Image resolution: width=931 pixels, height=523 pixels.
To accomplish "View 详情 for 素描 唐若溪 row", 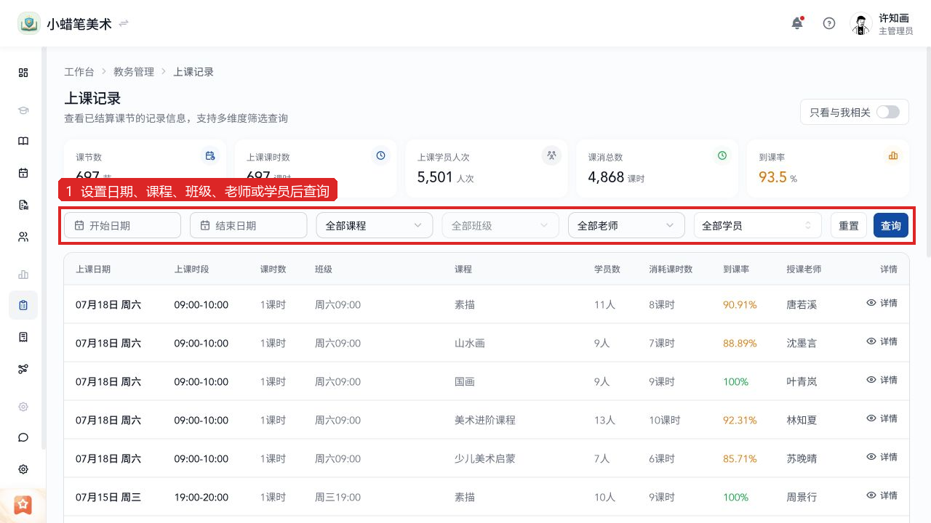I will (x=882, y=303).
